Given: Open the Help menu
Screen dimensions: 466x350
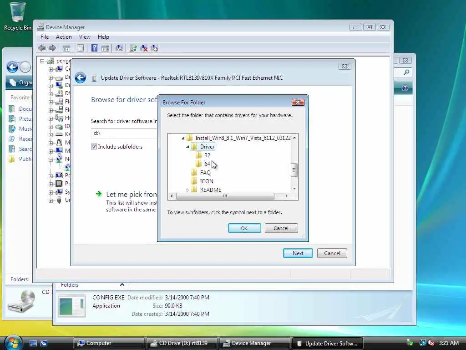Looking at the screenshot, I should pyautogui.click(x=103, y=37).
